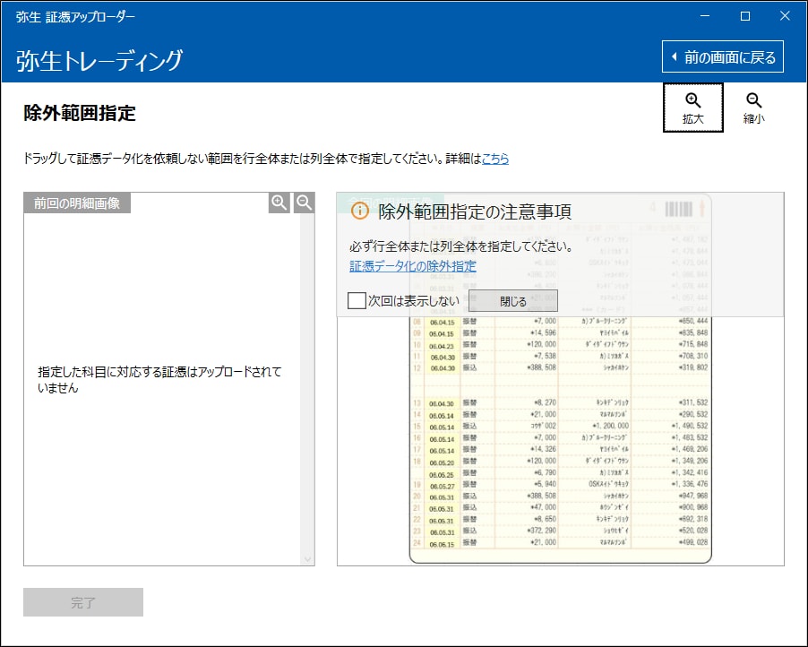The width and height of the screenshot is (808, 647).
Task: Click the balance cell *311, 532
Action: coord(693,402)
